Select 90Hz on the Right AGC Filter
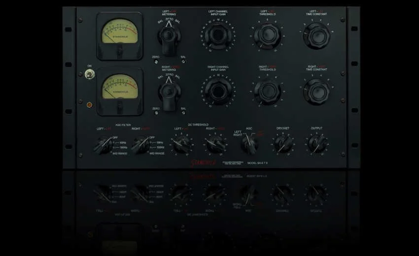Screen dimensions: 419x256 pos(160,143)
